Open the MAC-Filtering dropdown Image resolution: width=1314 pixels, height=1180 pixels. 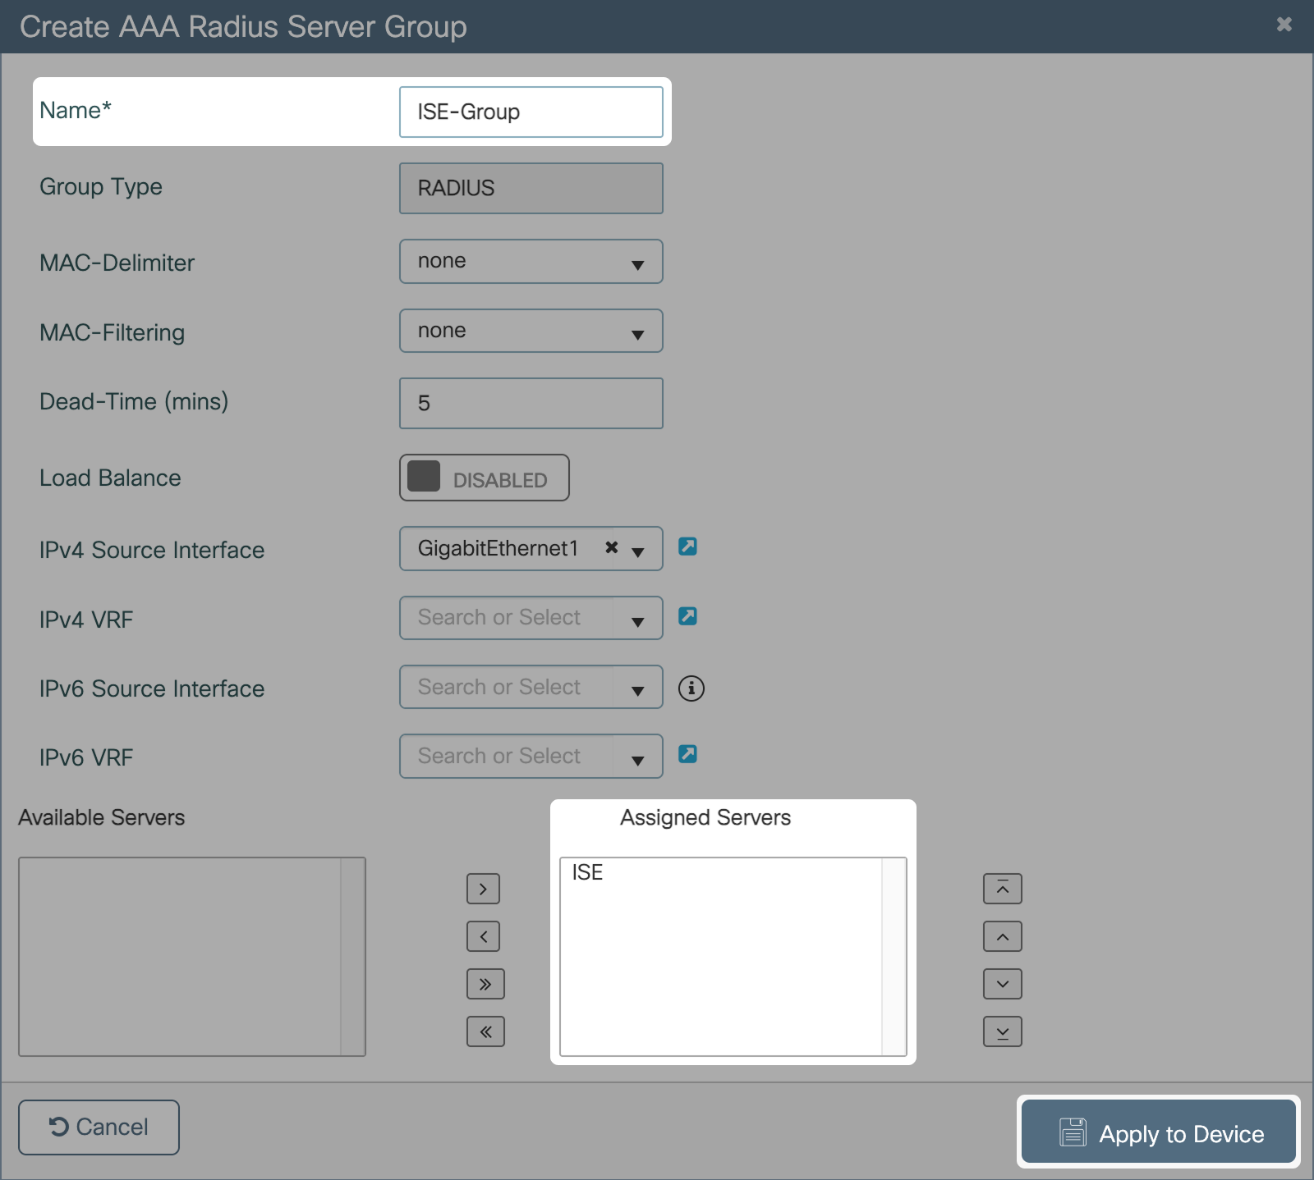531,331
